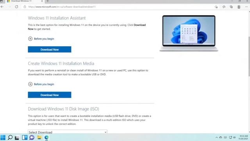Screen dimensions: 250x141
Task: Click the browser forward arrow
Action: pyautogui.click(x=9, y=7)
